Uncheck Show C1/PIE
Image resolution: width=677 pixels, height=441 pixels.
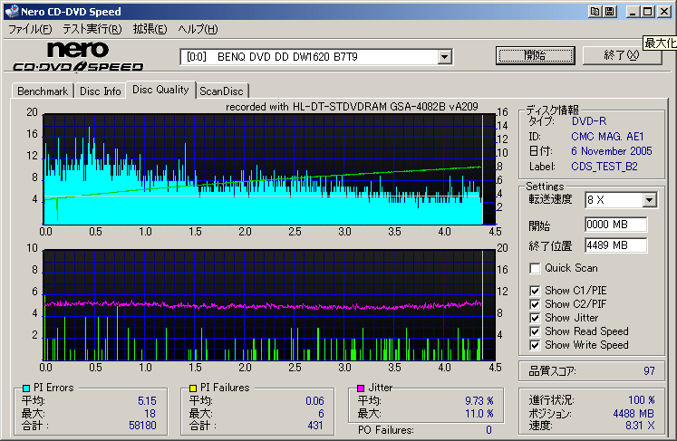click(535, 291)
